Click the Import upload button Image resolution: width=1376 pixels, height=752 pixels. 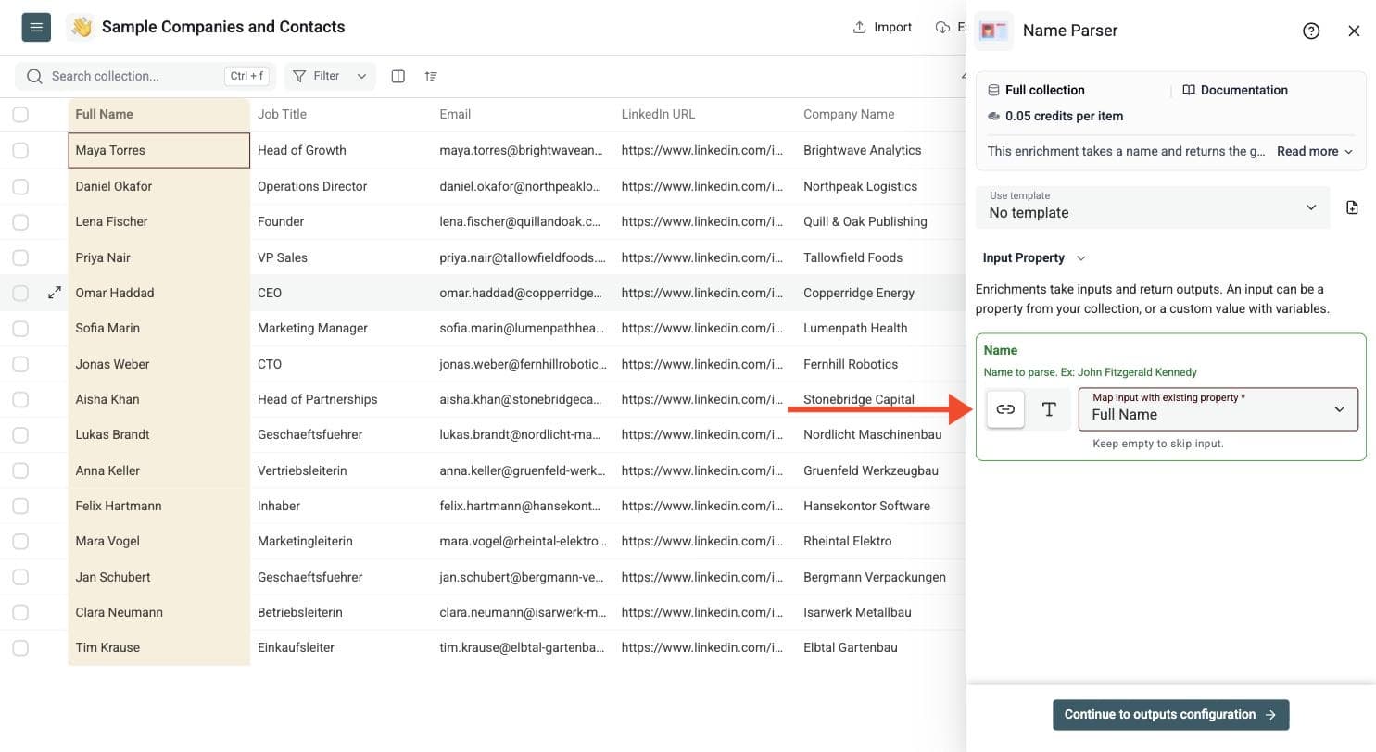882,27
